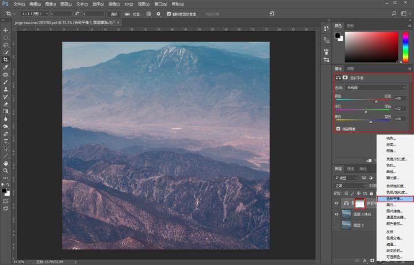The width and height of the screenshot is (414, 265).
Task: Hide the Color Balance adjustment layer
Action: tap(337, 203)
